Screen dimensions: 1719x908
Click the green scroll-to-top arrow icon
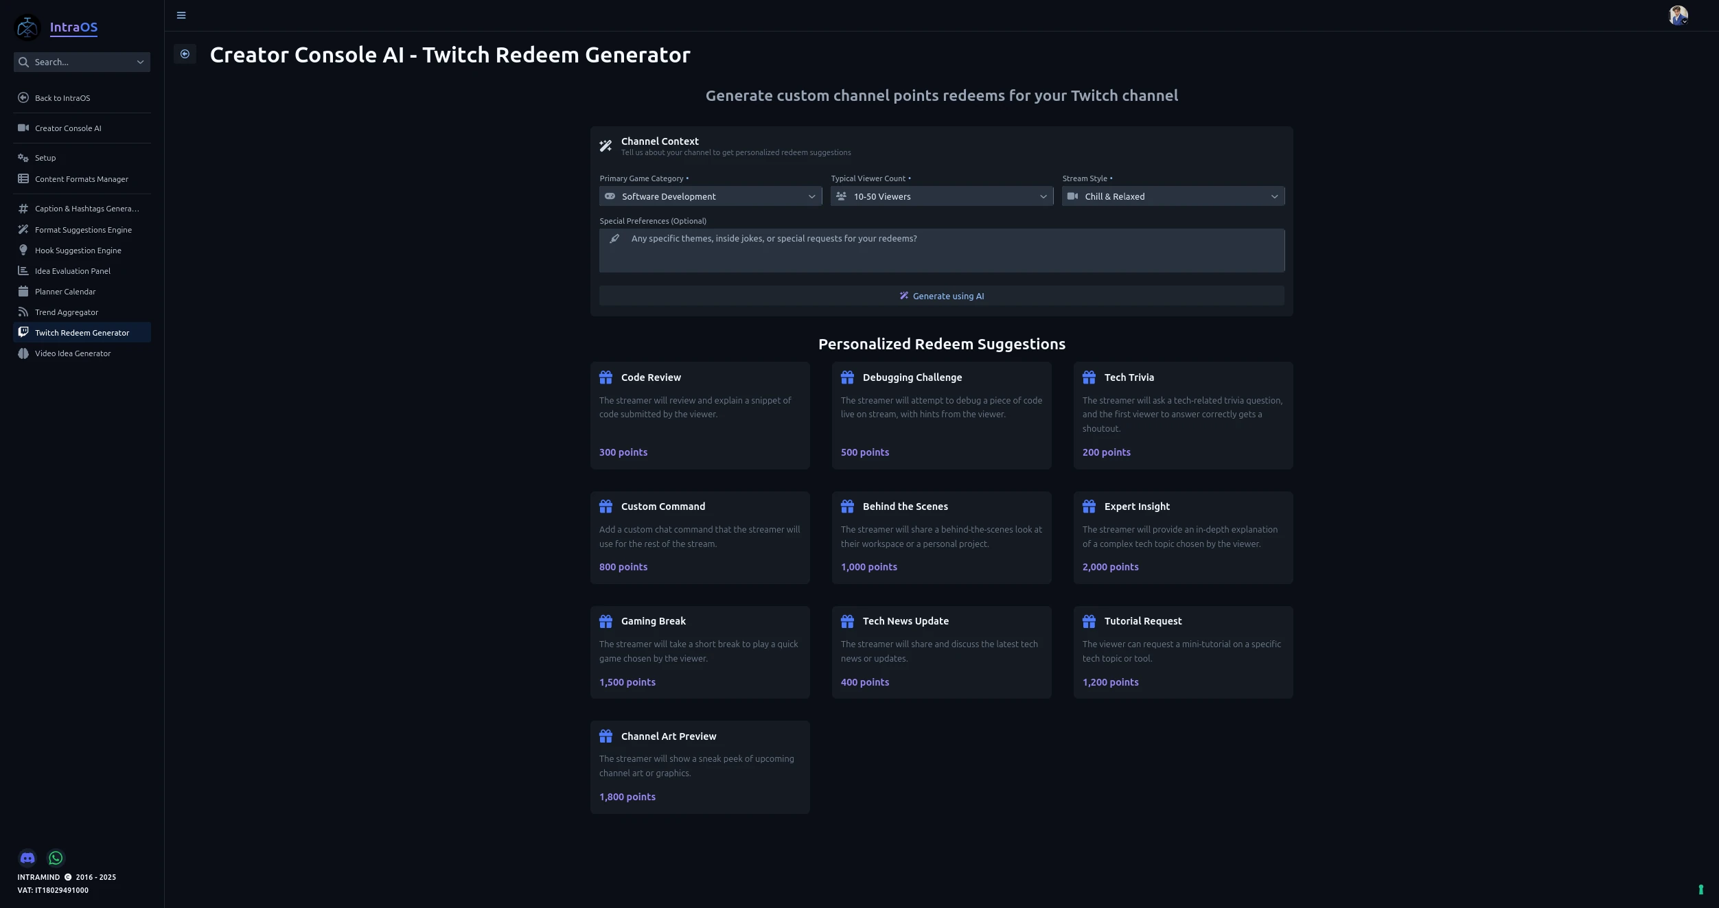click(x=1700, y=889)
